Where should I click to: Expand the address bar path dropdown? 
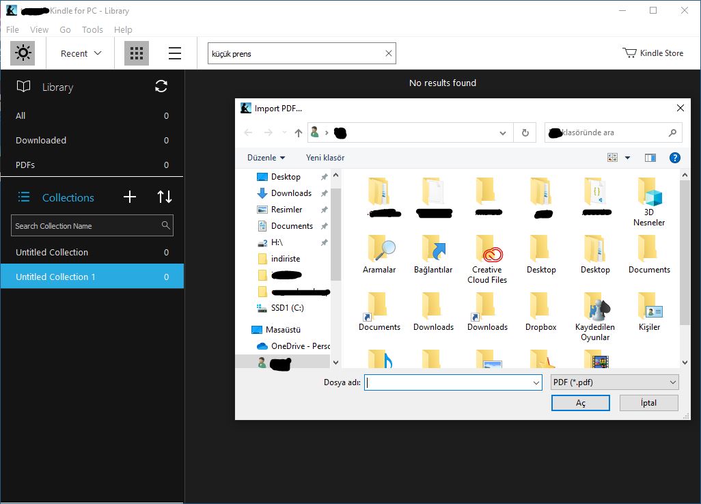502,132
